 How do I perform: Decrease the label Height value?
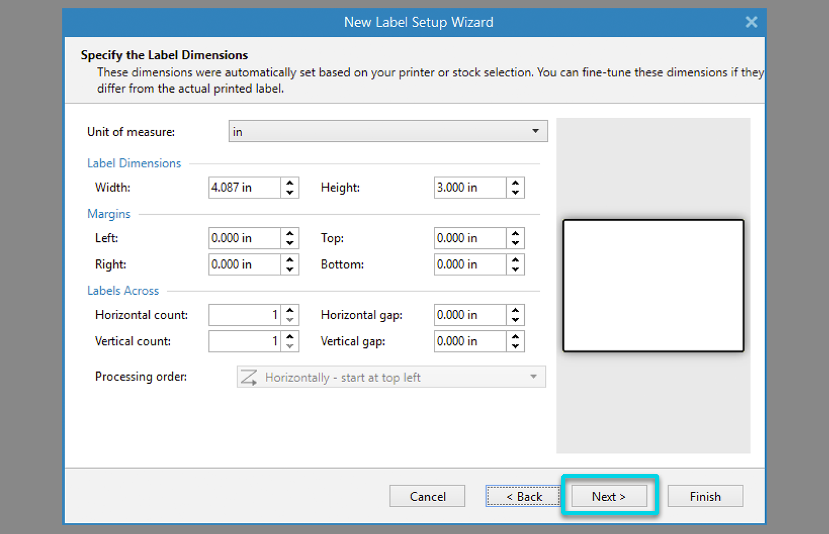point(515,192)
